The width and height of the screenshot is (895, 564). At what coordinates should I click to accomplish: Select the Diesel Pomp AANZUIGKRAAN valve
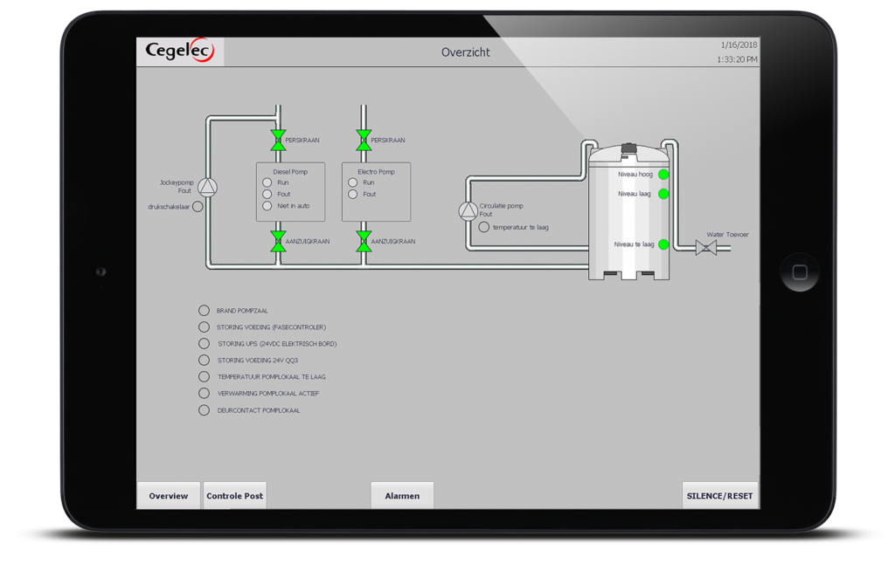click(x=278, y=241)
